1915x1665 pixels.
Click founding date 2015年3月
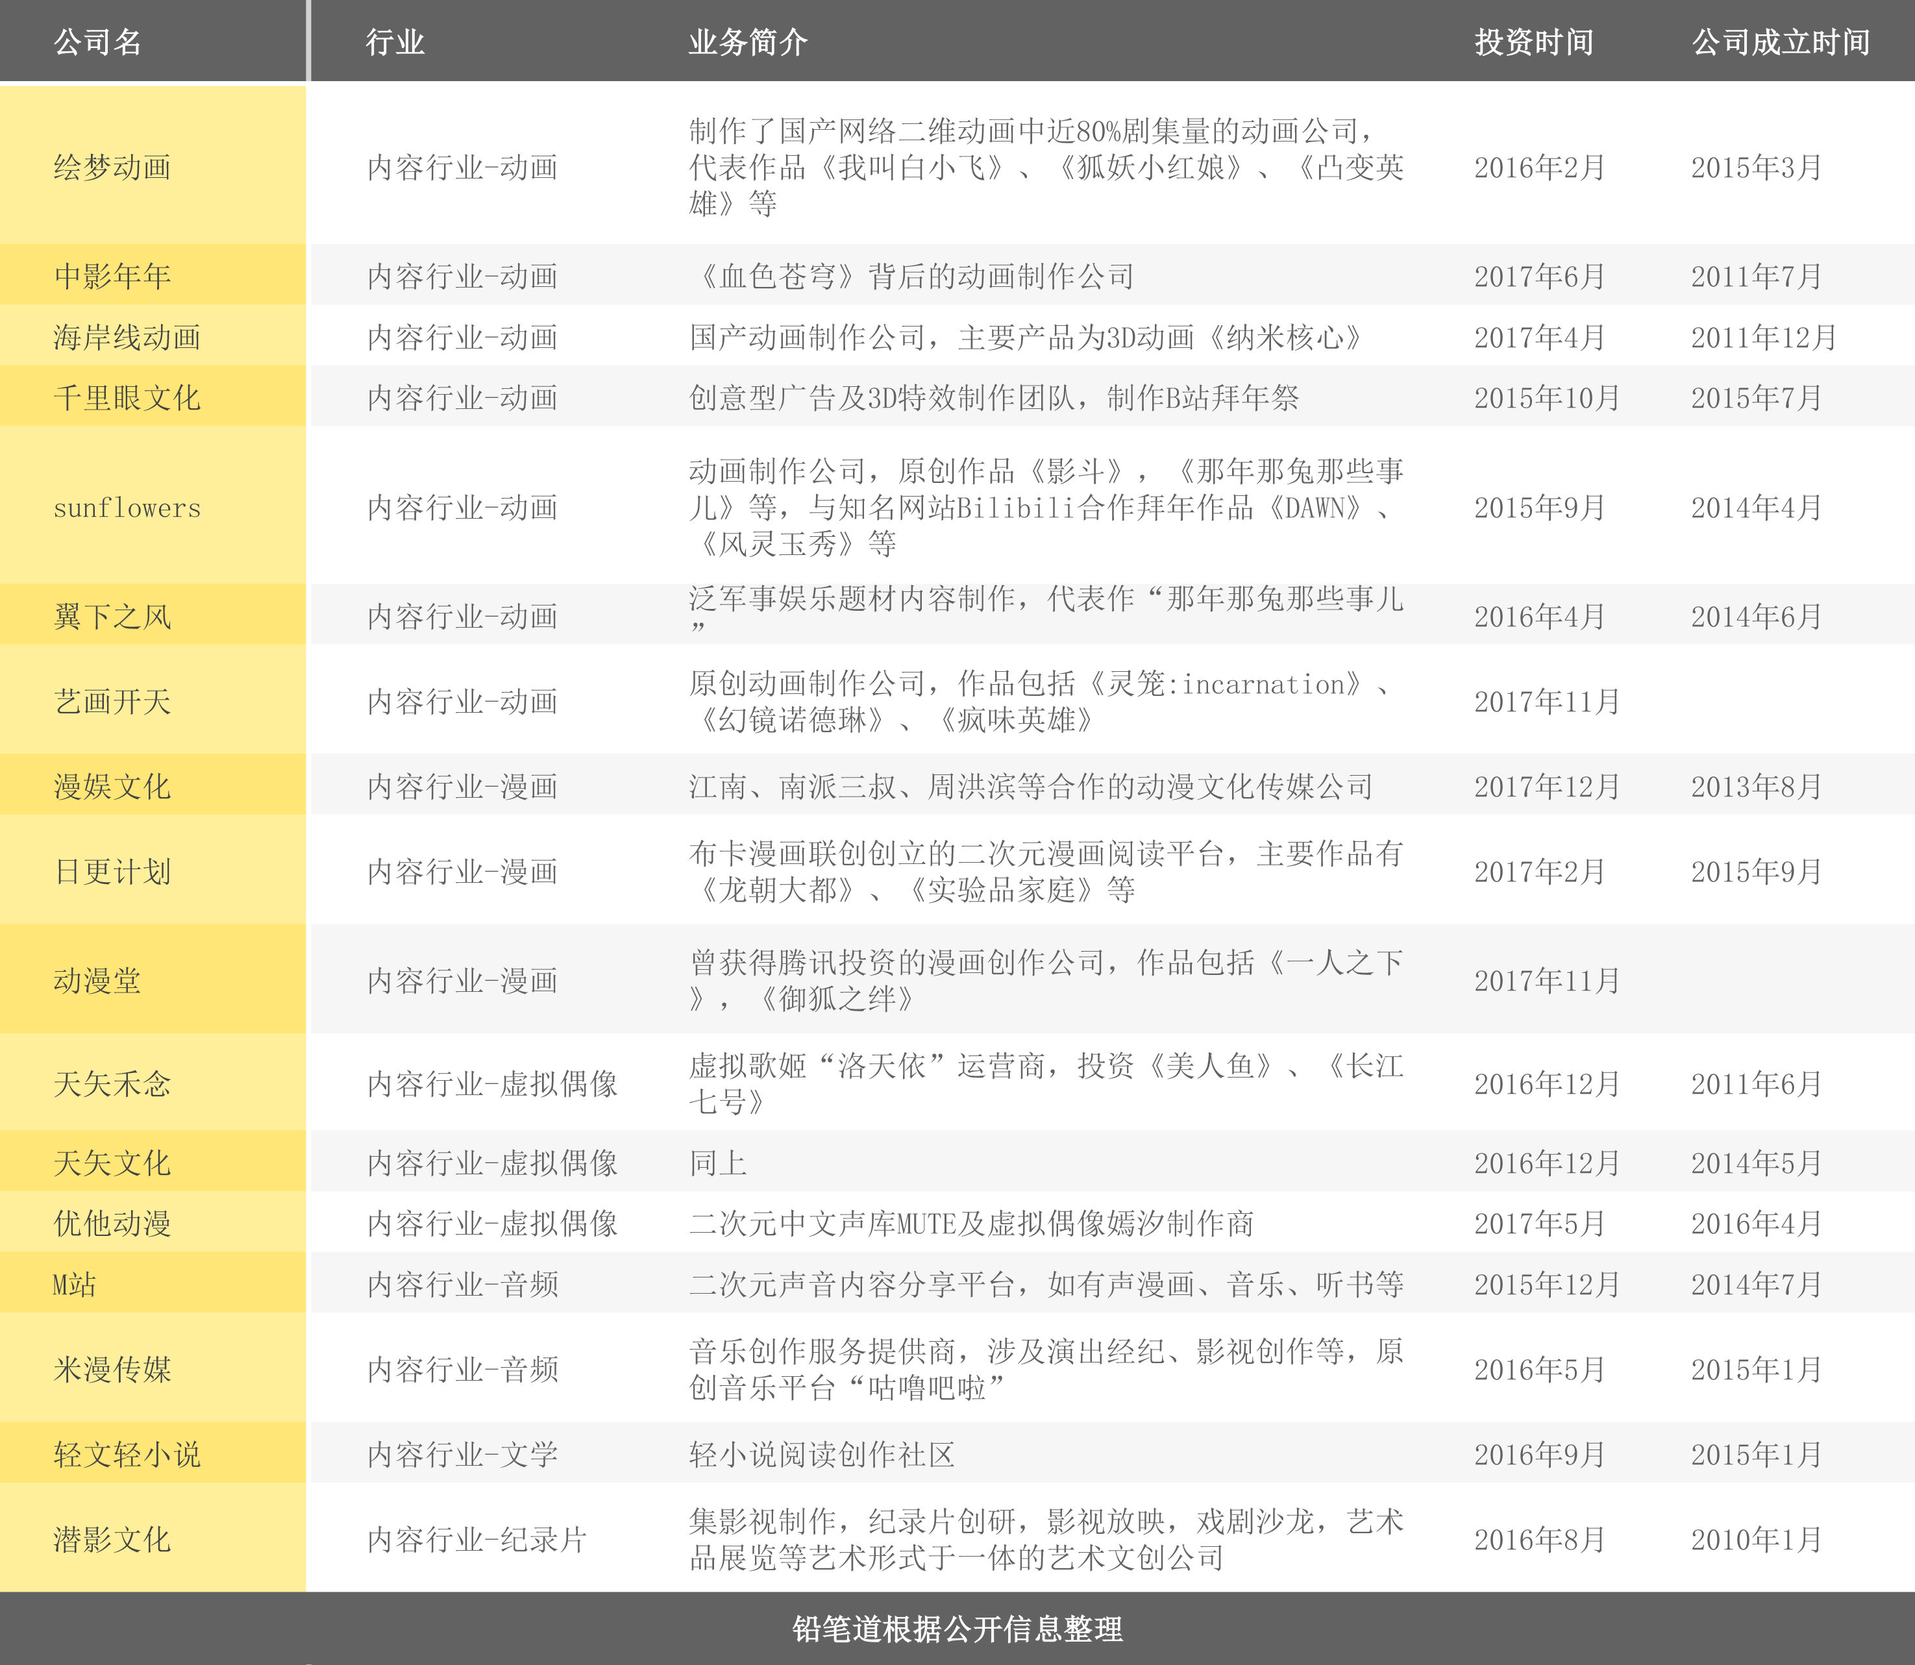coord(1756,167)
